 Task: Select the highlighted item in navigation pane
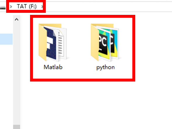pyautogui.click(x=6, y=39)
